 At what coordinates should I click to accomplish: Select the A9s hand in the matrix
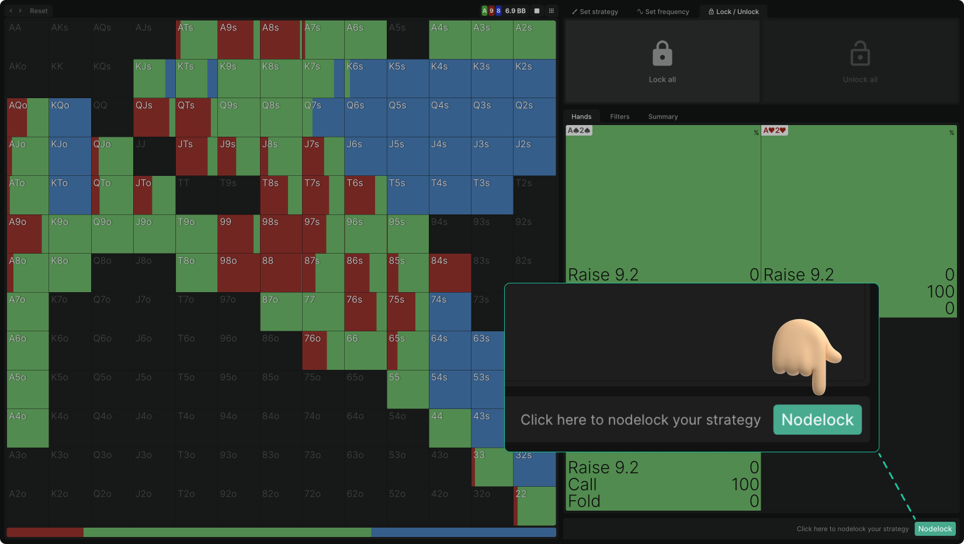[x=238, y=40]
